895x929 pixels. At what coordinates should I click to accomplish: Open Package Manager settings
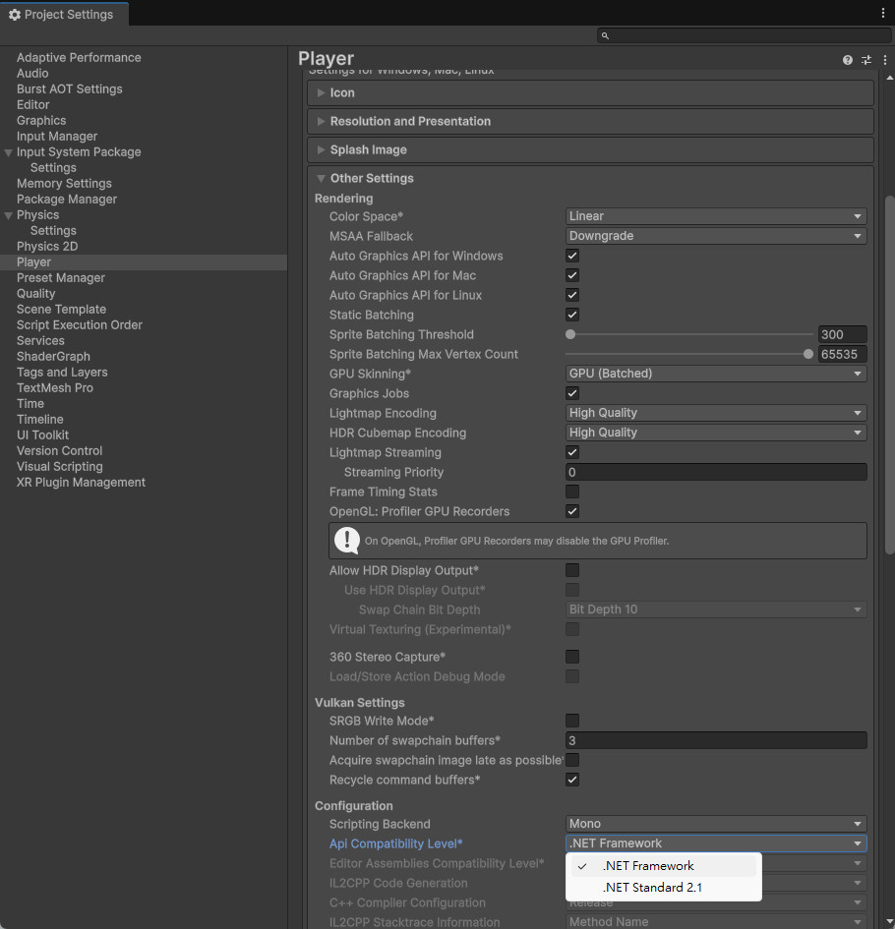(67, 199)
